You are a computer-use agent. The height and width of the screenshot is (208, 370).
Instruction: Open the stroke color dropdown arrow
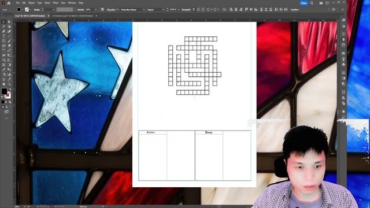(31, 10)
